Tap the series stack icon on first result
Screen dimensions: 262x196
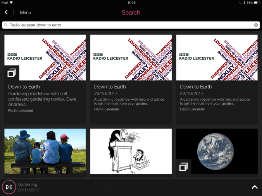(x=12, y=73)
